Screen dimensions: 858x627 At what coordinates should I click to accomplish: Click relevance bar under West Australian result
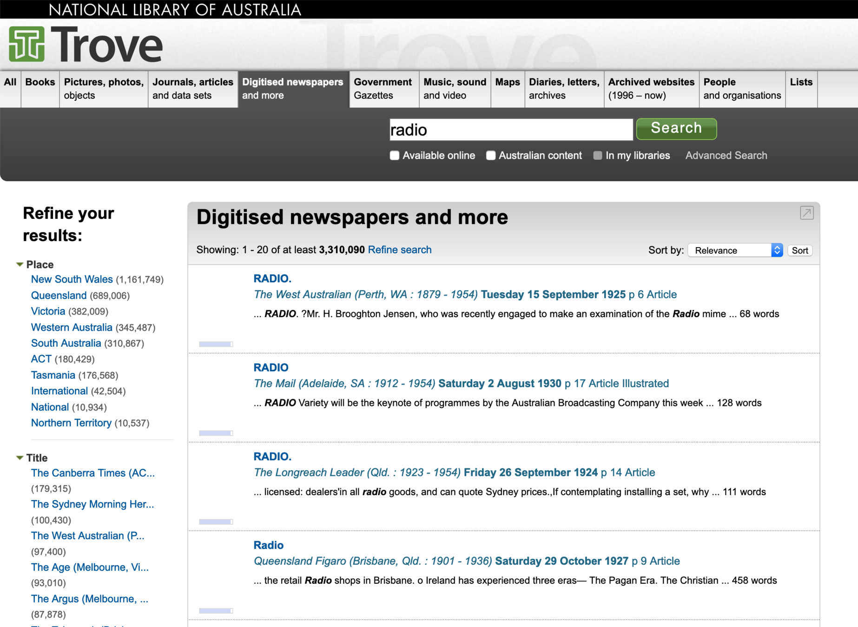pos(216,344)
